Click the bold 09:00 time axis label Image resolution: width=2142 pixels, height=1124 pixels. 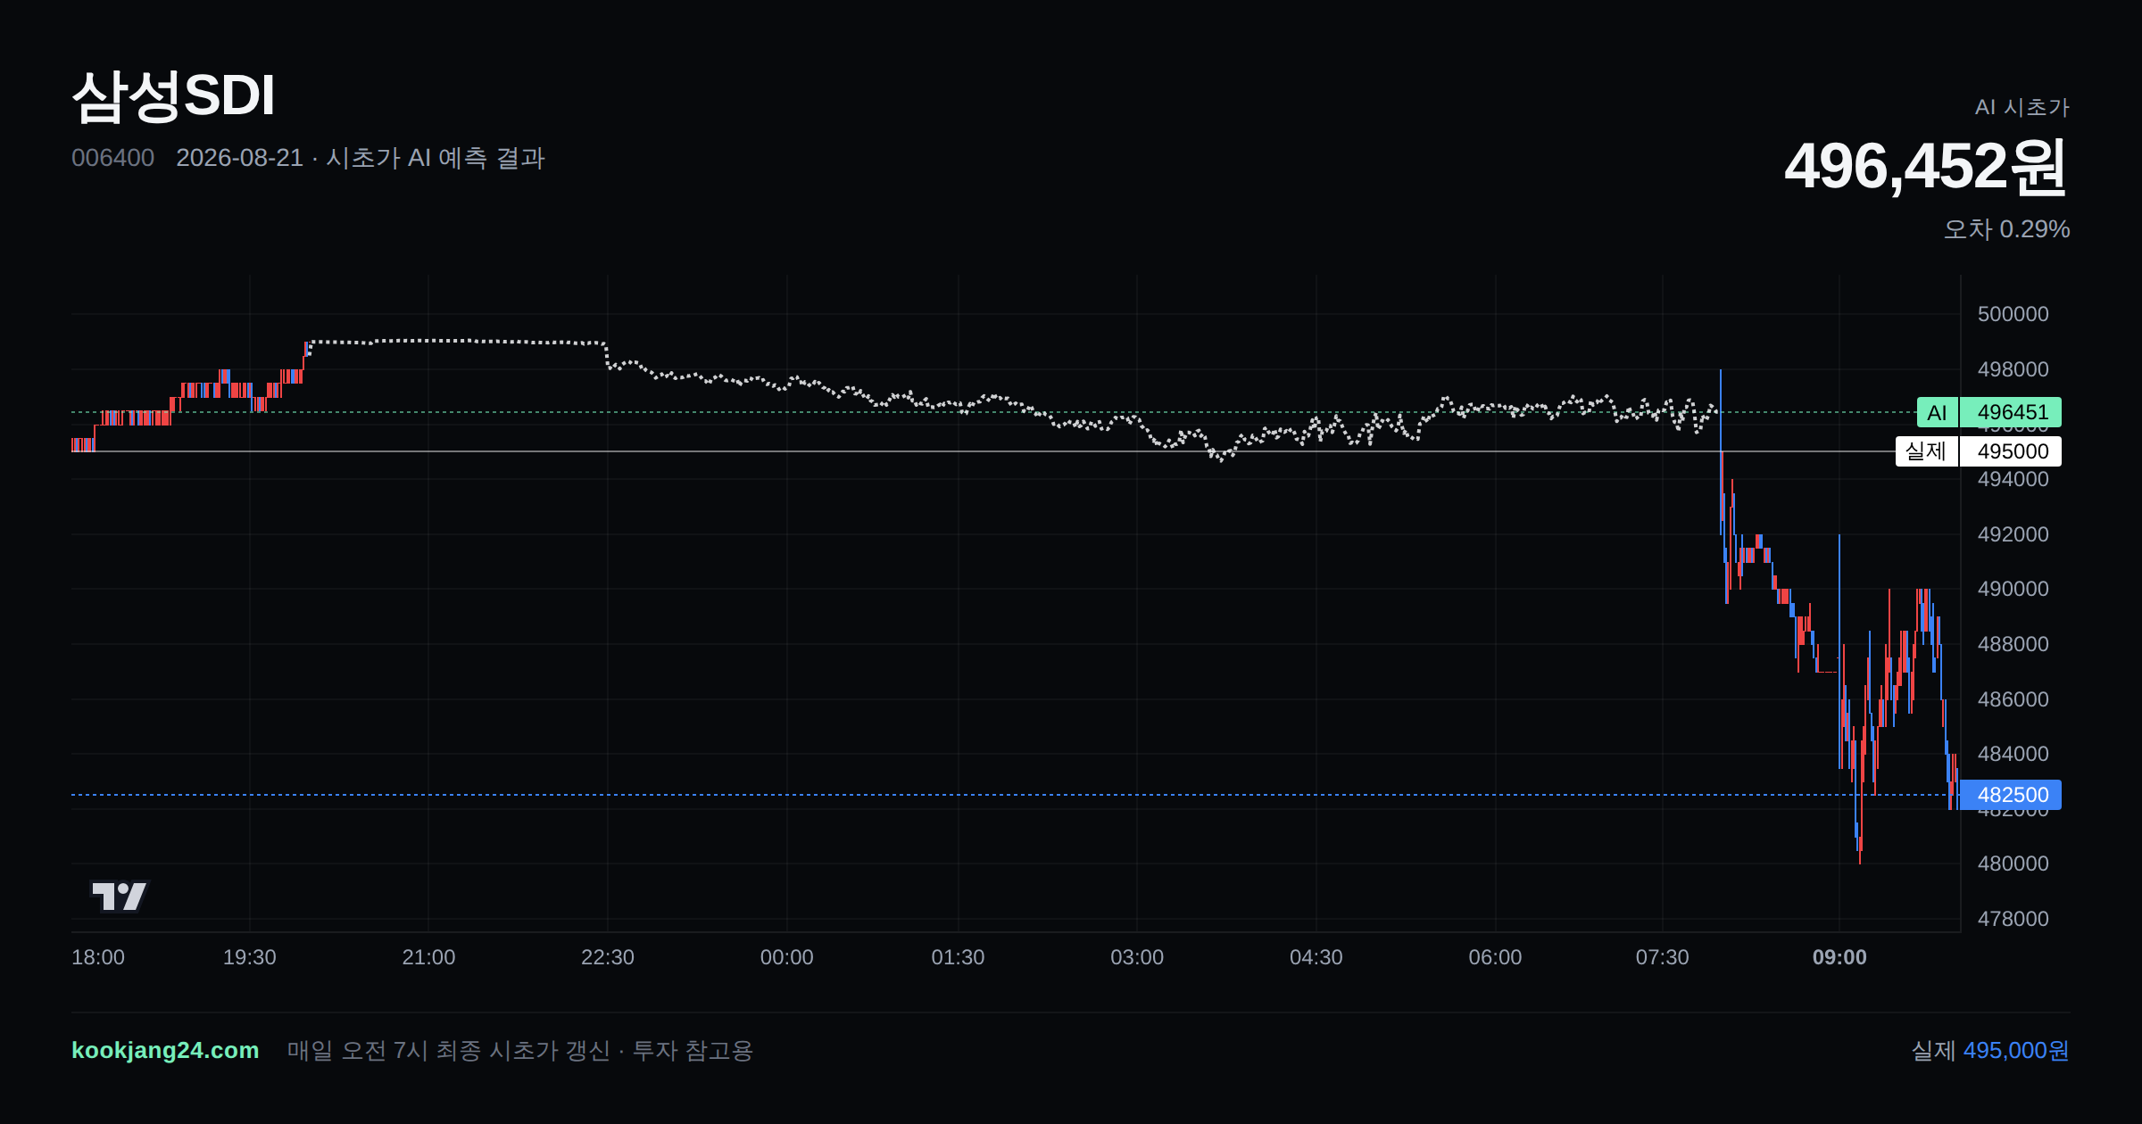1839,957
